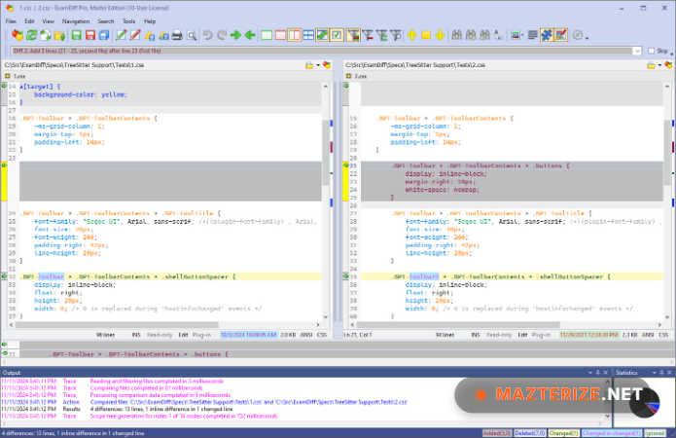The width and height of the screenshot is (676, 438).
Task: Click the Changed(1) status legend
Action: click(563, 433)
